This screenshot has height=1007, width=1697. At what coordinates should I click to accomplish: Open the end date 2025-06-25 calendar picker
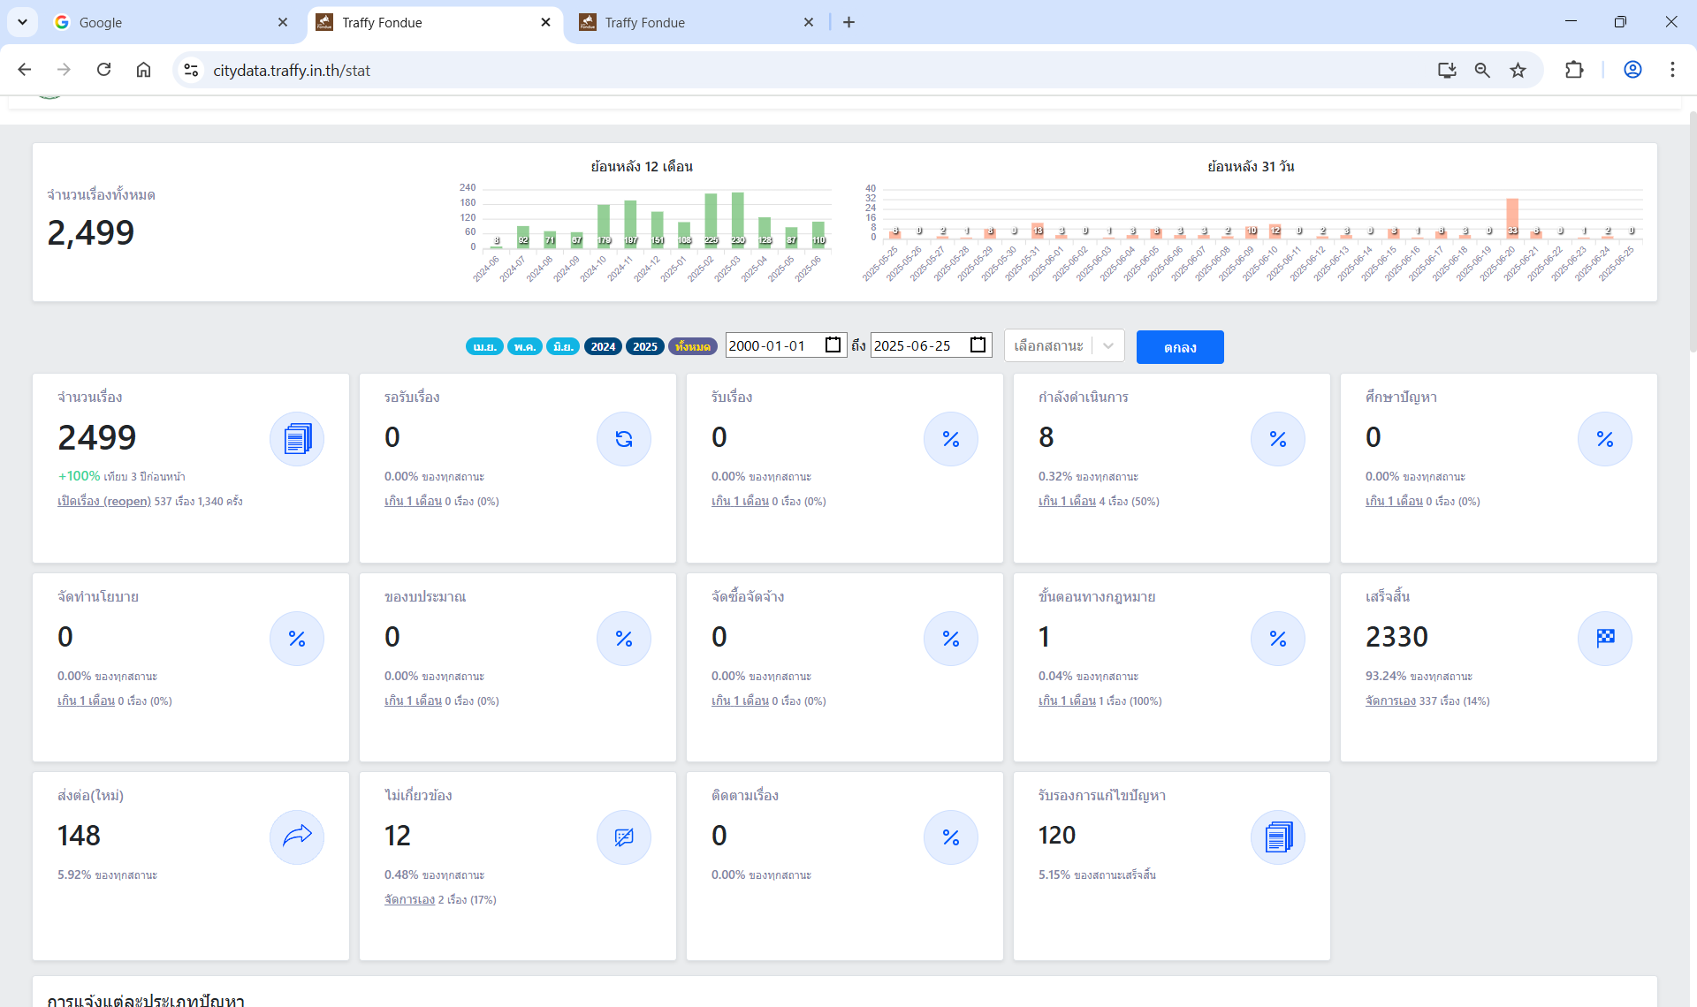[978, 344]
